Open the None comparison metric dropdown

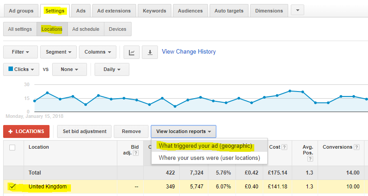click(70, 69)
